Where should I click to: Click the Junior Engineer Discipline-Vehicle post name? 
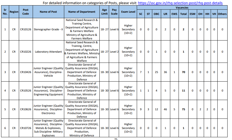pos(48,72)
